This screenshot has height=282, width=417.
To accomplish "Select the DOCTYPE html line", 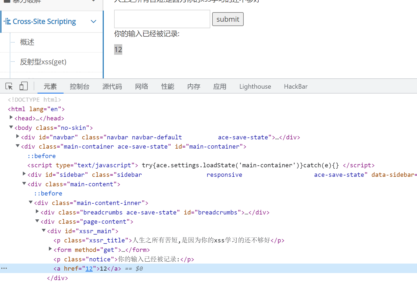I will point(35,100).
